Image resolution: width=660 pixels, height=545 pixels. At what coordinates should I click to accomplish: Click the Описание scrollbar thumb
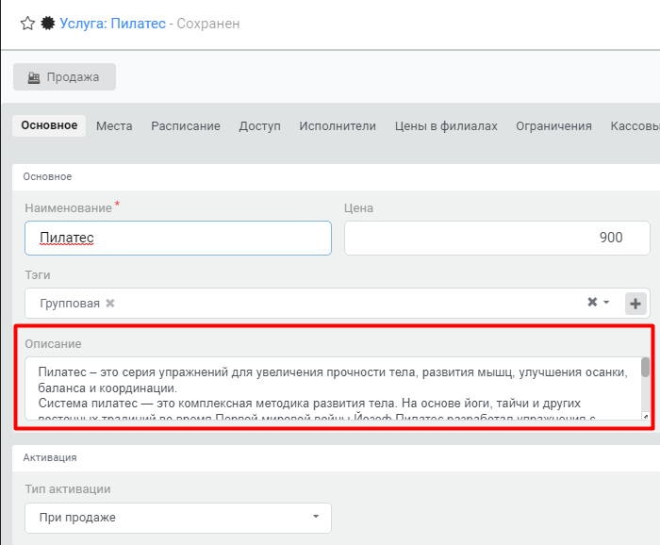(645, 367)
